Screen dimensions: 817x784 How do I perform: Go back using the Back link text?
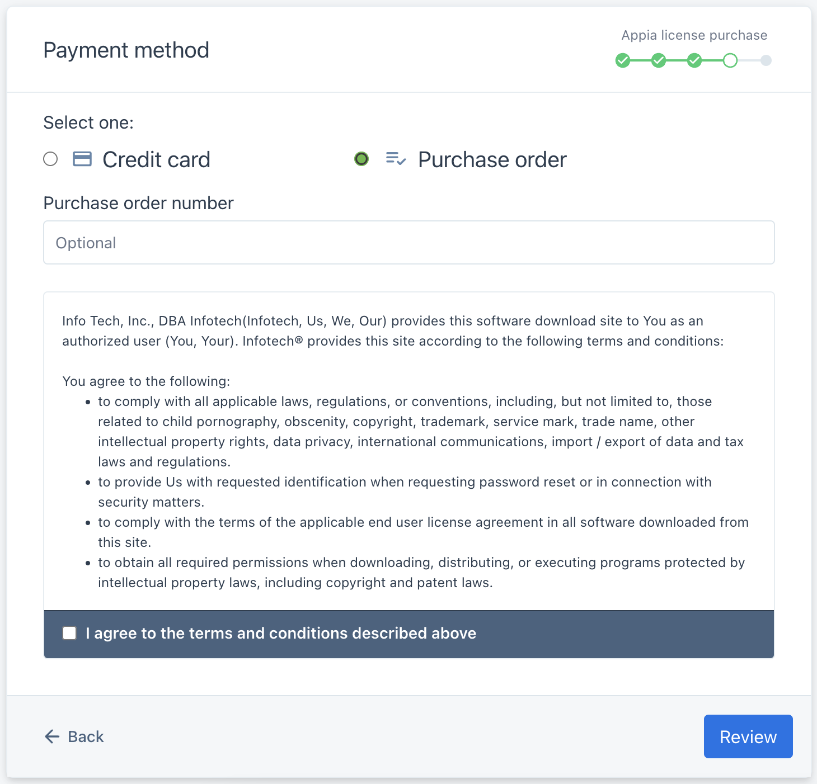pyautogui.click(x=86, y=736)
